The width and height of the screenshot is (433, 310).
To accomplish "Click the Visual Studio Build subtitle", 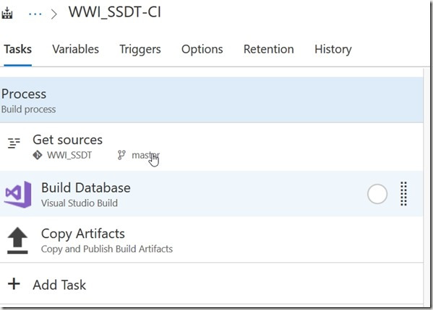I will (80, 203).
